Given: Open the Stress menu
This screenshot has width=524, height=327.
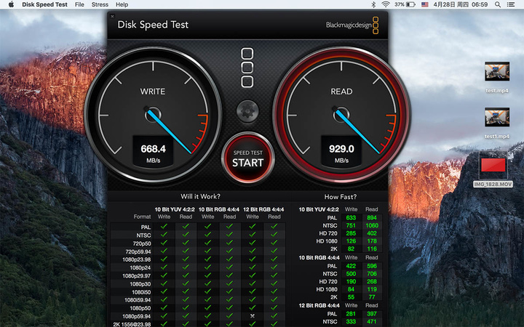Looking at the screenshot, I should click(100, 4).
